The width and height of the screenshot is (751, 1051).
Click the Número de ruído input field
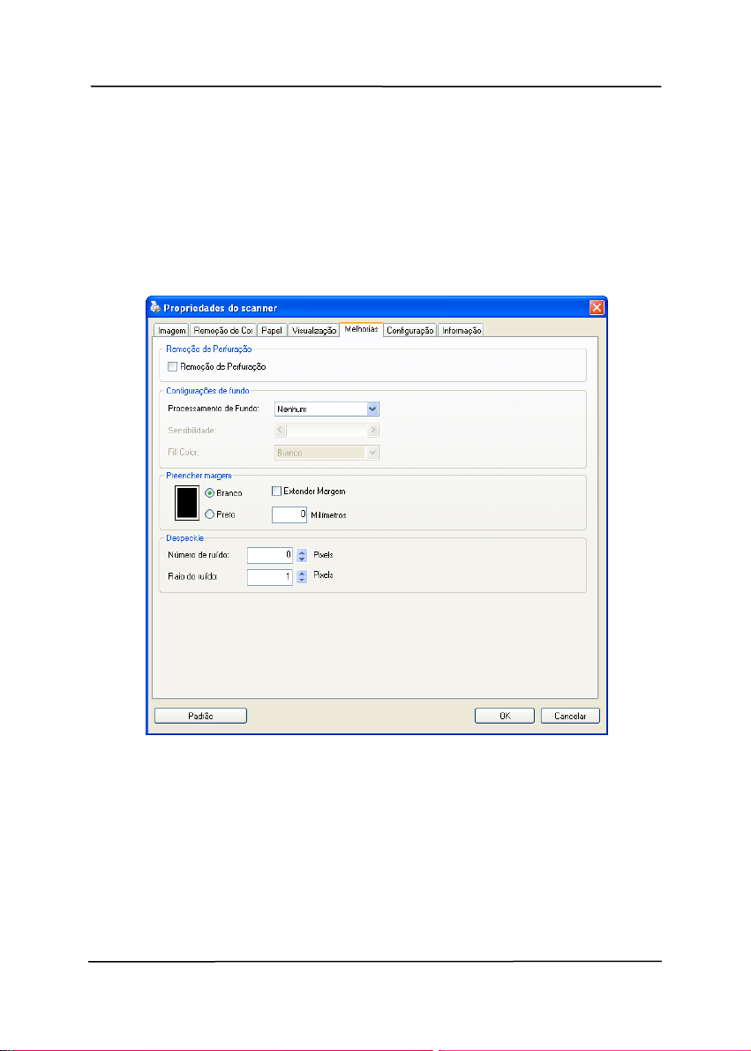click(x=269, y=555)
